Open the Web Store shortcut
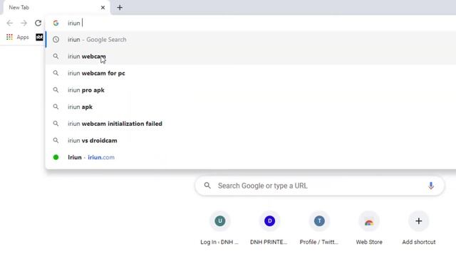 coord(369,228)
